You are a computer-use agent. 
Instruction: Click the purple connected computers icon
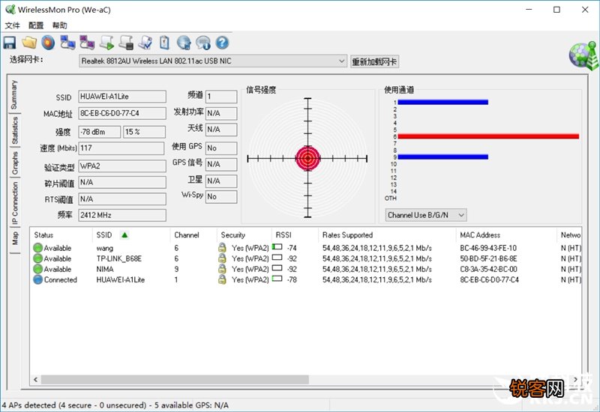(87, 43)
